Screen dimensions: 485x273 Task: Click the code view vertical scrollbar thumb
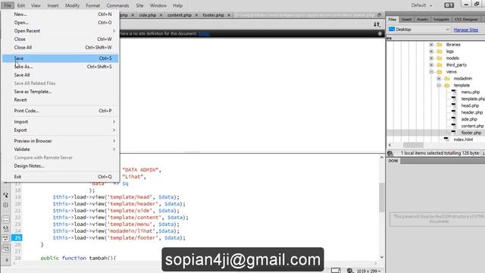[x=382, y=197]
